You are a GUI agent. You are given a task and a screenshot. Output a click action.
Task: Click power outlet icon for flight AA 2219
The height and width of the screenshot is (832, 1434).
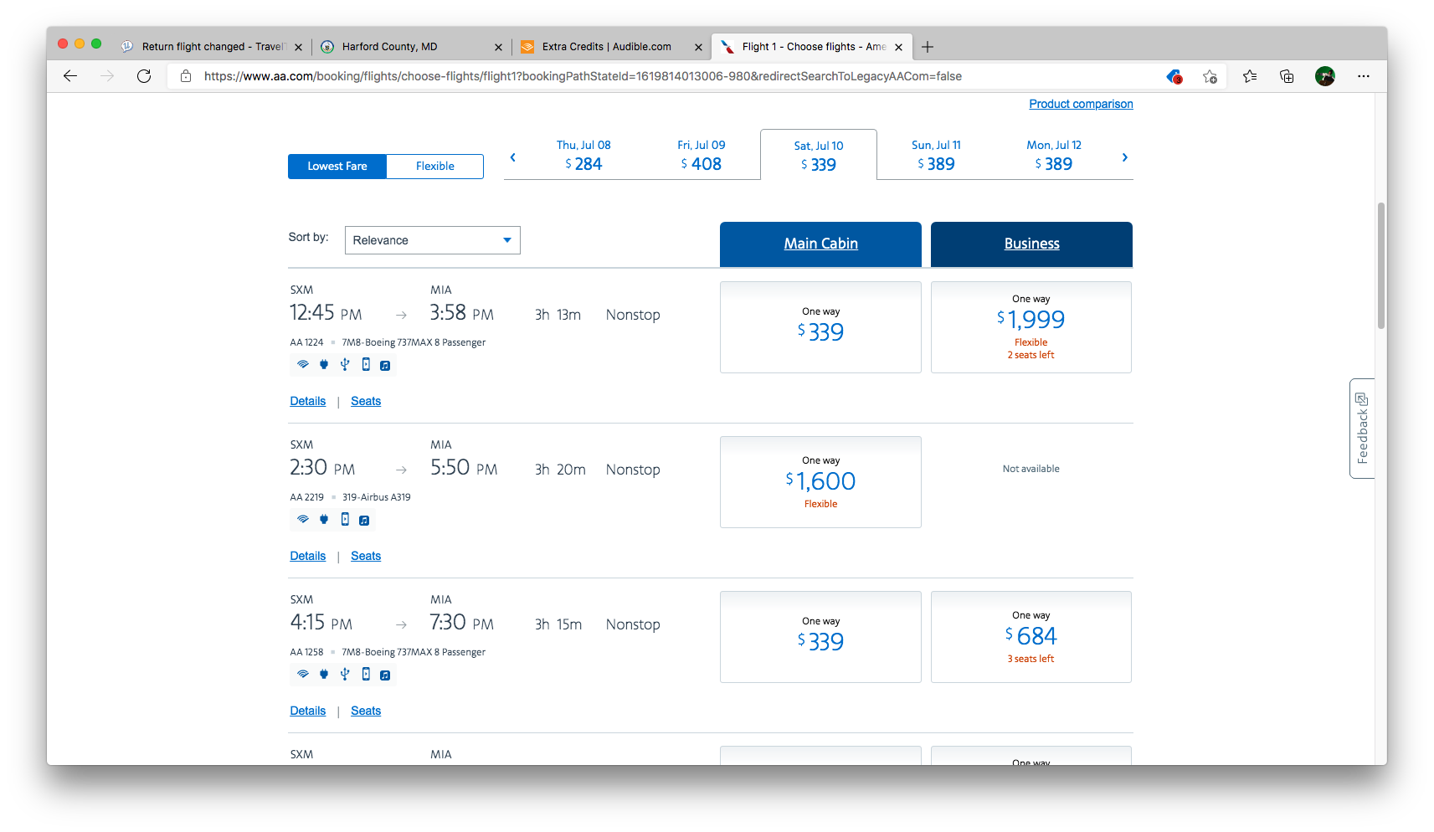(x=324, y=520)
